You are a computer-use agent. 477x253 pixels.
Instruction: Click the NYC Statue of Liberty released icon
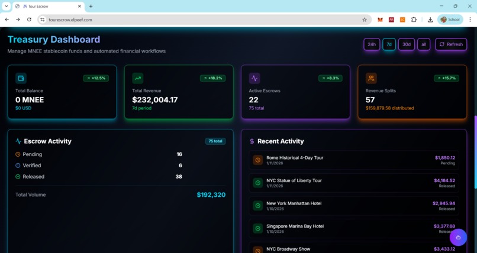pyautogui.click(x=258, y=183)
